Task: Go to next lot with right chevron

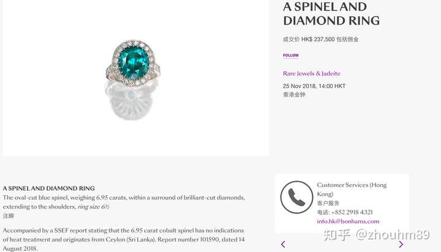Action: tap(401, 245)
